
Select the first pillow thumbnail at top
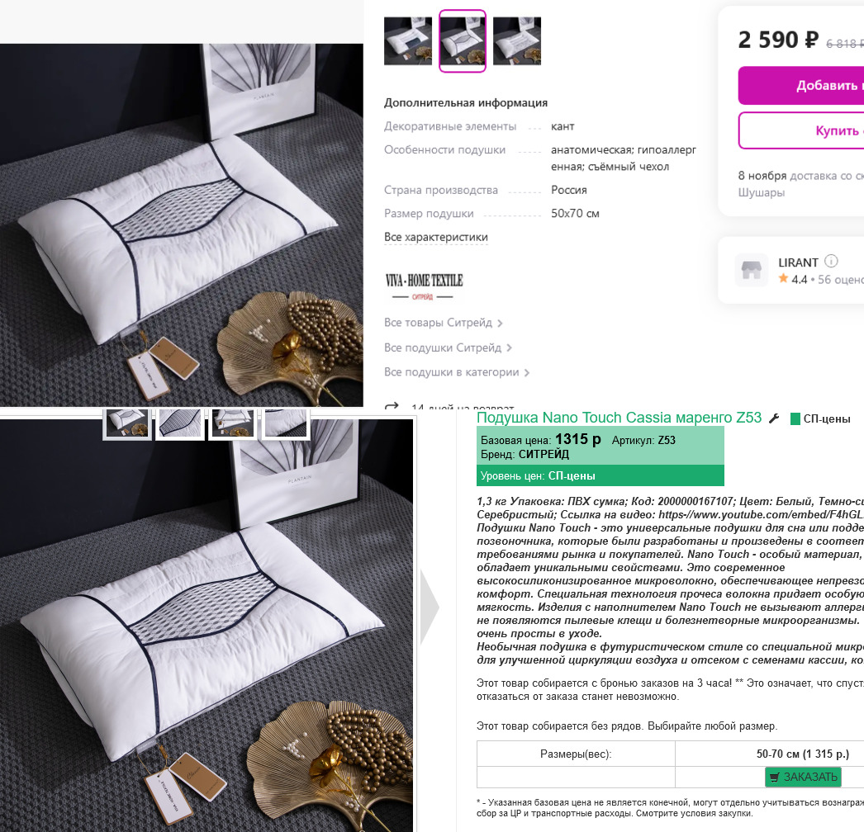tap(408, 41)
